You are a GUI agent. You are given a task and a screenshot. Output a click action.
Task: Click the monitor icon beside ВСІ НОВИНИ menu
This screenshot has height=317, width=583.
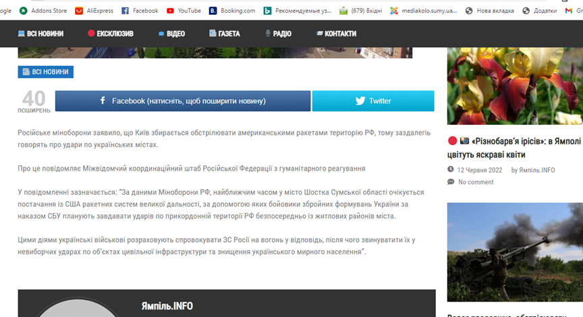click(21, 34)
